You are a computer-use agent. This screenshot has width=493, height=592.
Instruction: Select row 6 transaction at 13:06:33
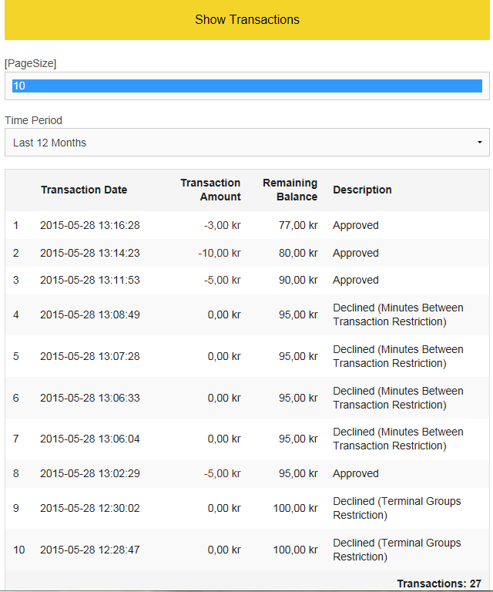tap(247, 398)
